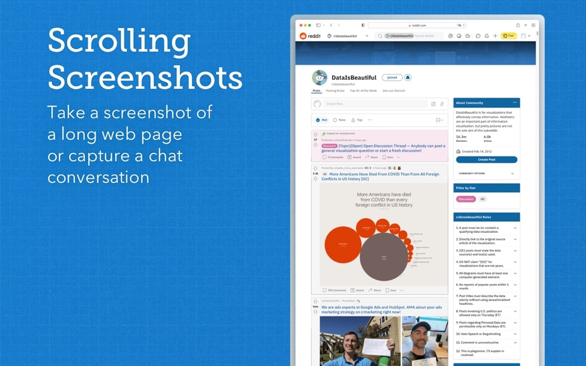Open more options on COVID post
586x366 pixels.
[402, 290]
